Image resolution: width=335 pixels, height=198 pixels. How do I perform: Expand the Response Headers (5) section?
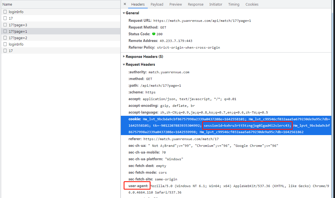[x=124, y=56]
